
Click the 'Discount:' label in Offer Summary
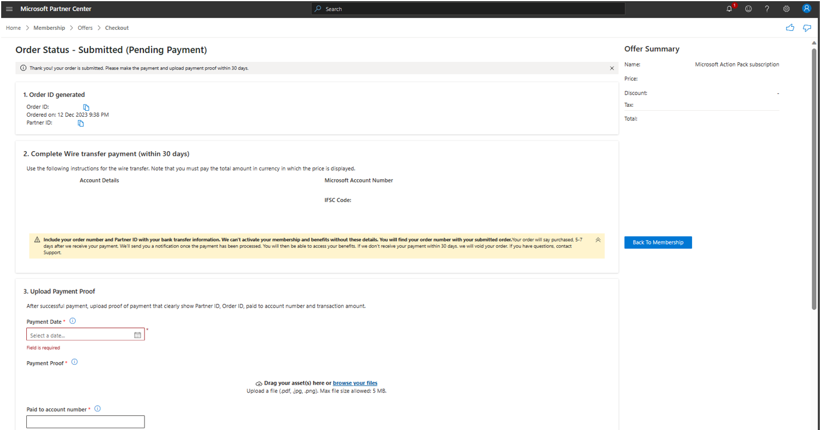pos(636,93)
